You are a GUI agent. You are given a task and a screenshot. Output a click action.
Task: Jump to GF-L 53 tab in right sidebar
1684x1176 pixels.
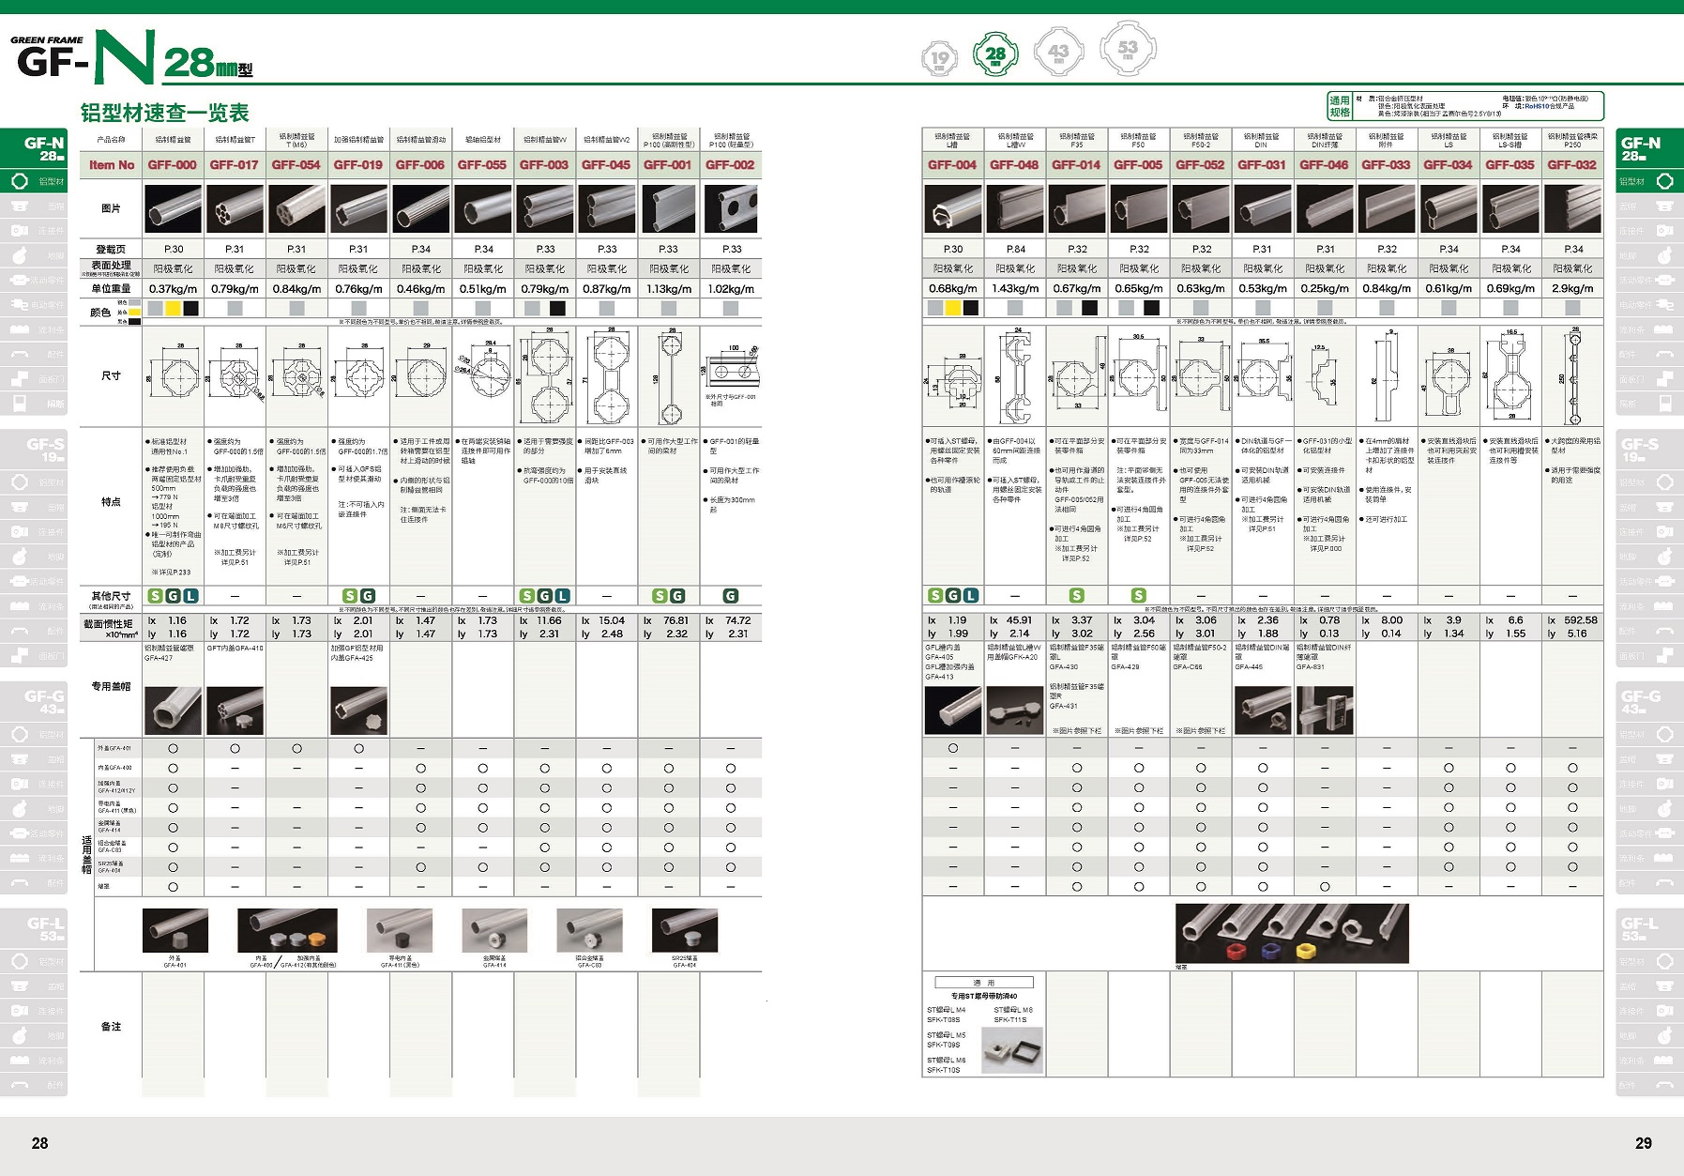click(x=1650, y=928)
